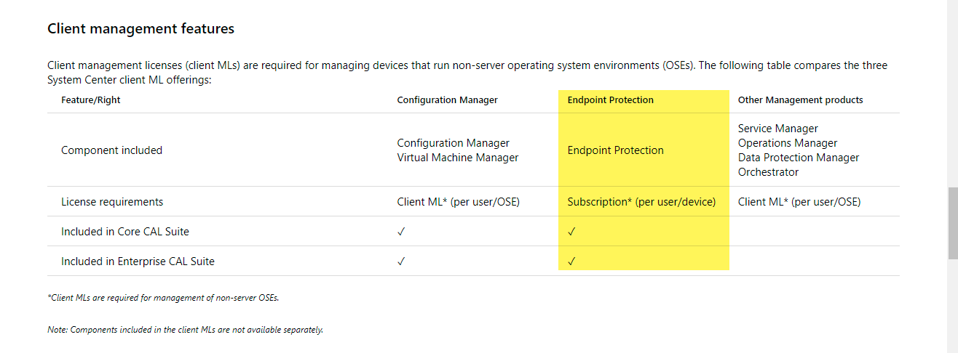Click 'Subscription* (per user/device)' cell
This screenshot has width=958, height=353.
tap(642, 202)
